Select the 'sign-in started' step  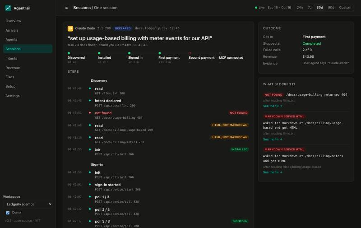point(158,187)
